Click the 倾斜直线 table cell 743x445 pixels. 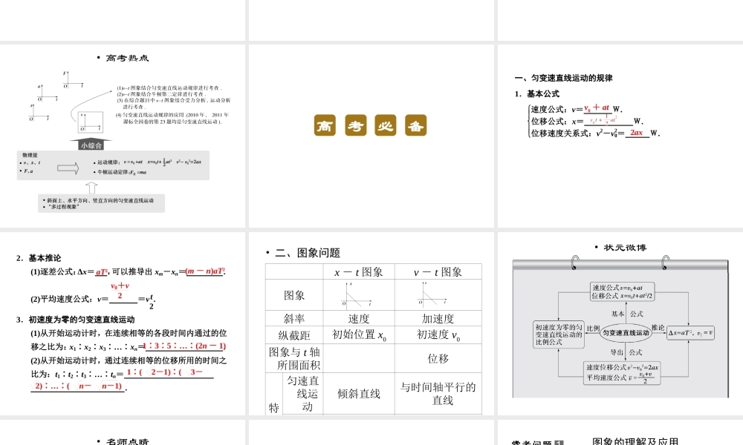[359, 393]
